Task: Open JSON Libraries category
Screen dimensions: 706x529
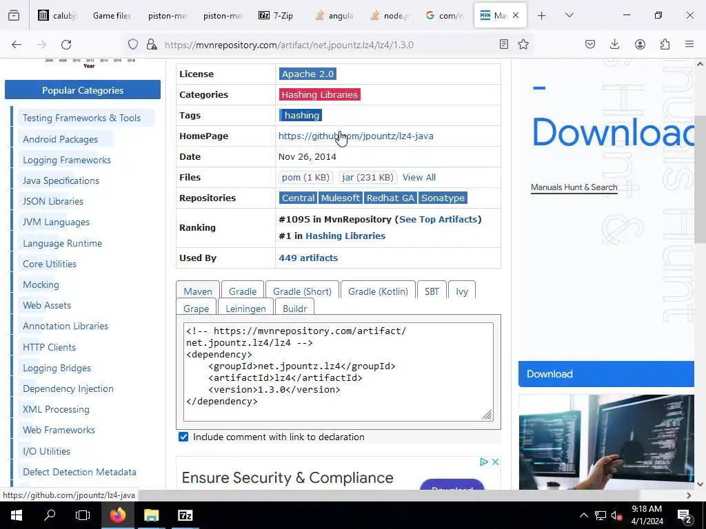Action: coord(53,201)
